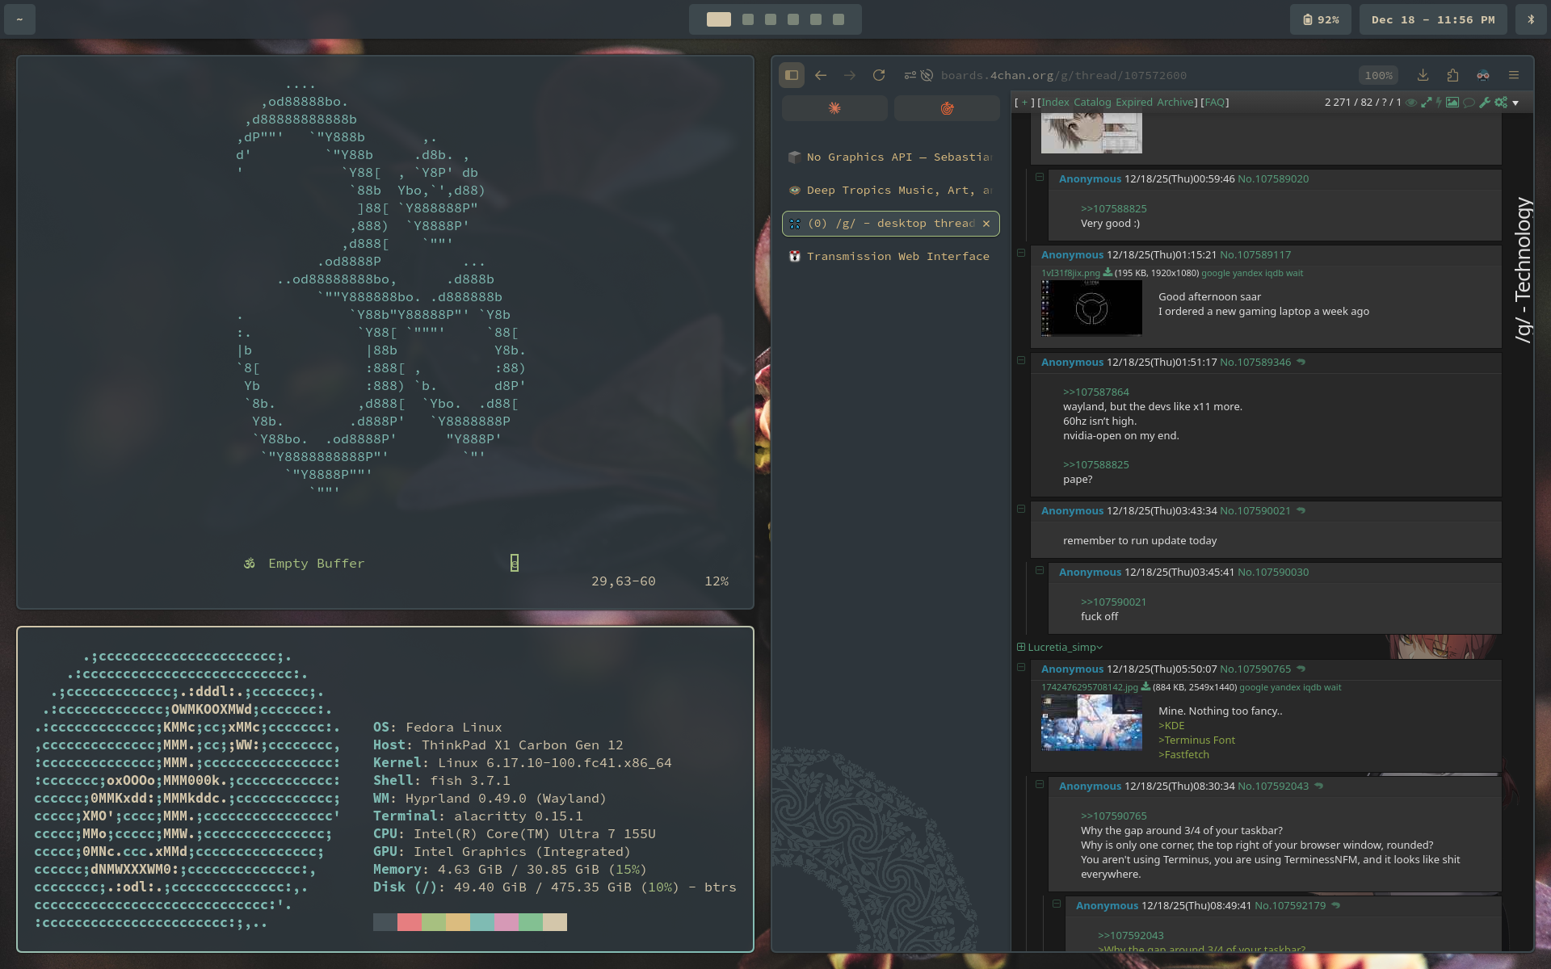Open the extensions puzzle icon
Image resolution: width=1551 pixels, height=969 pixels.
[1452, 75]
